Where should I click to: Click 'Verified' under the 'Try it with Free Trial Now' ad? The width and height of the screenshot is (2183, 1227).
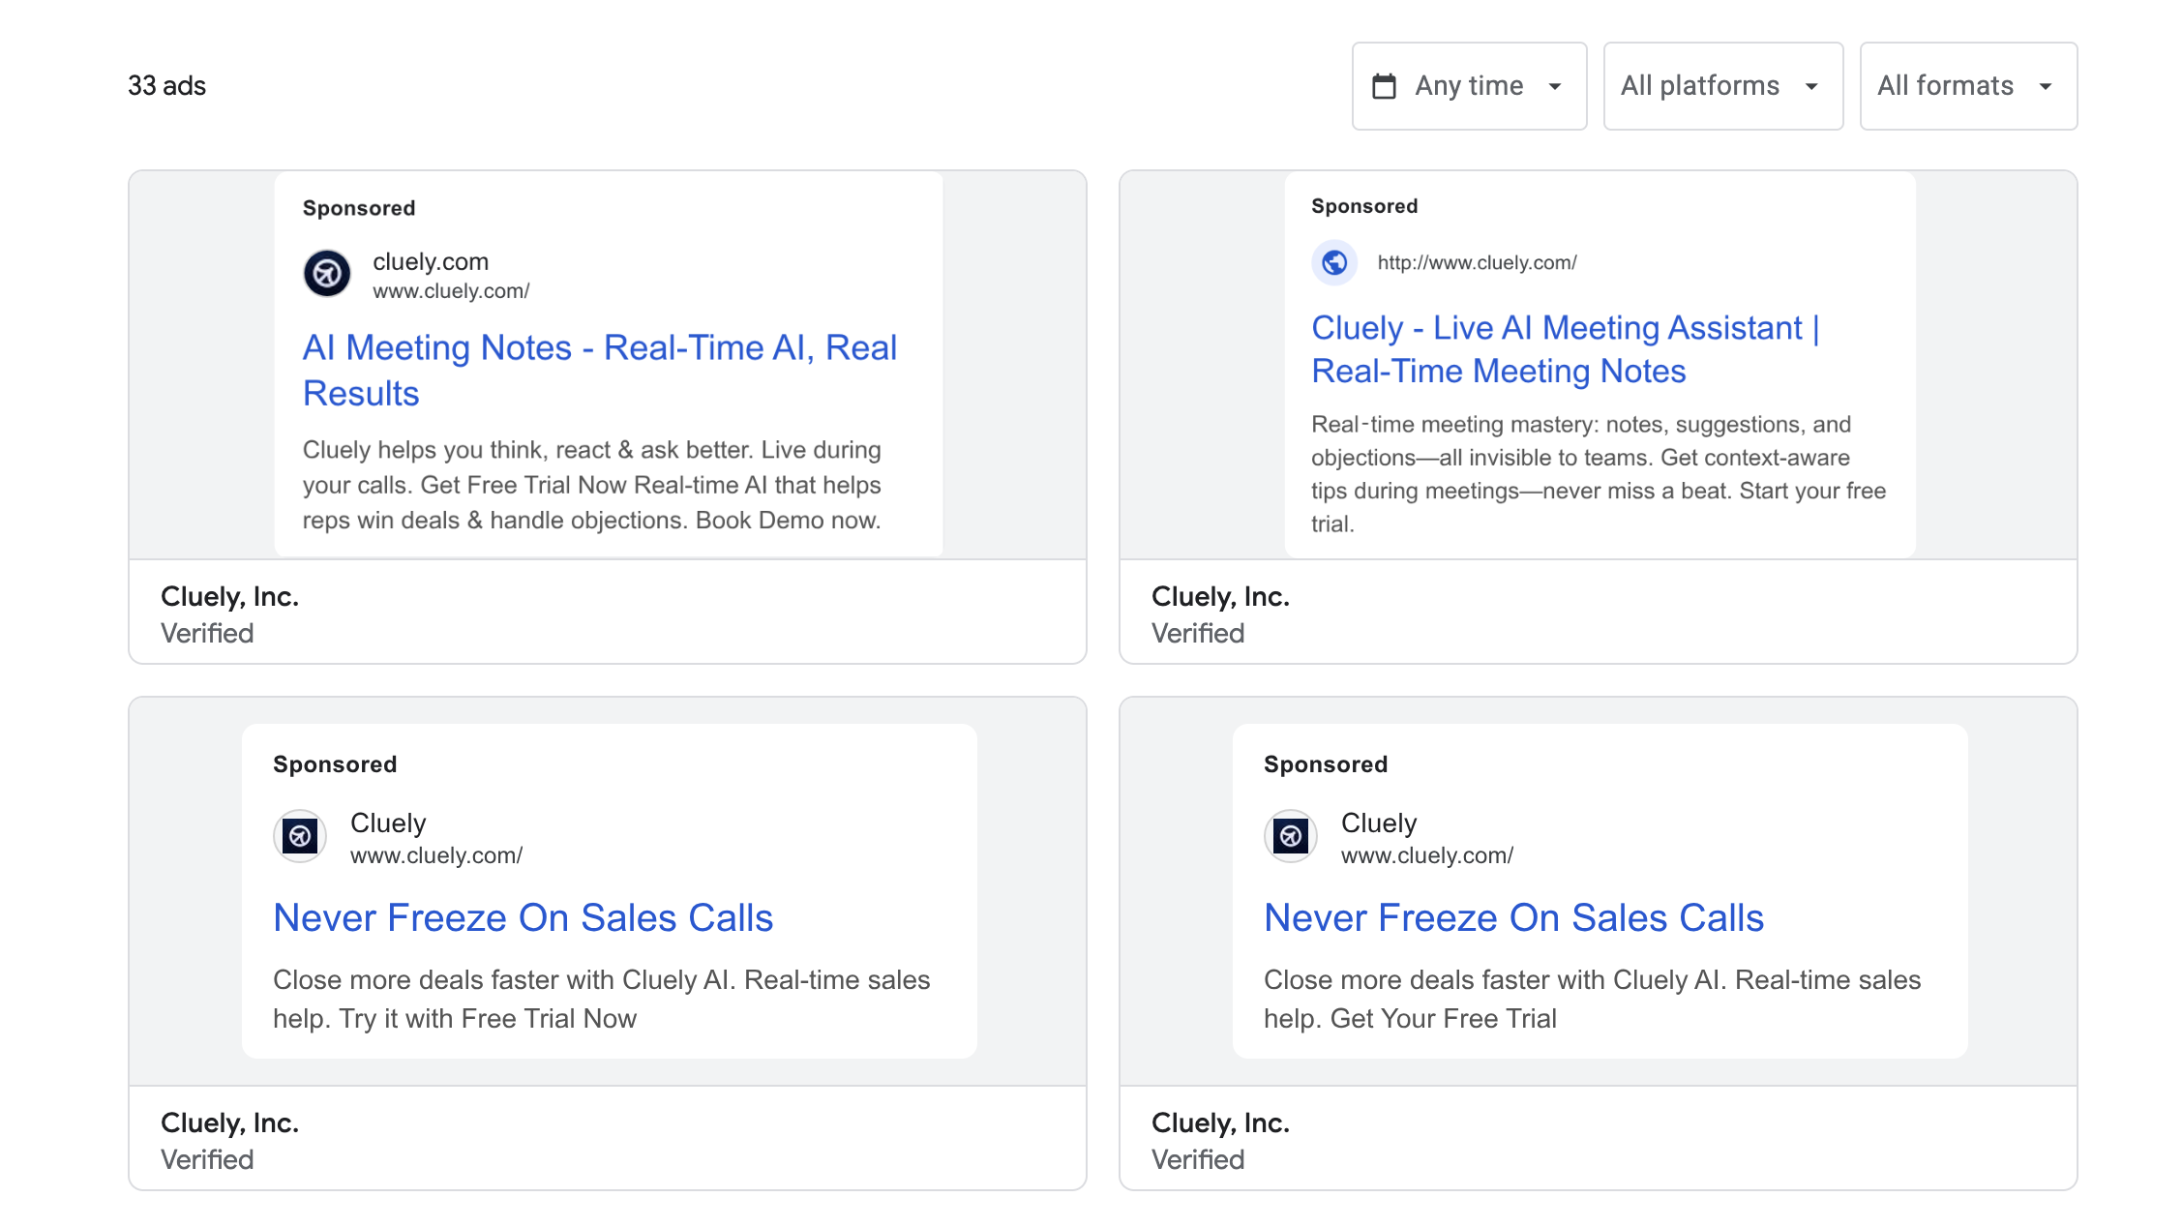pos(207,1159)
